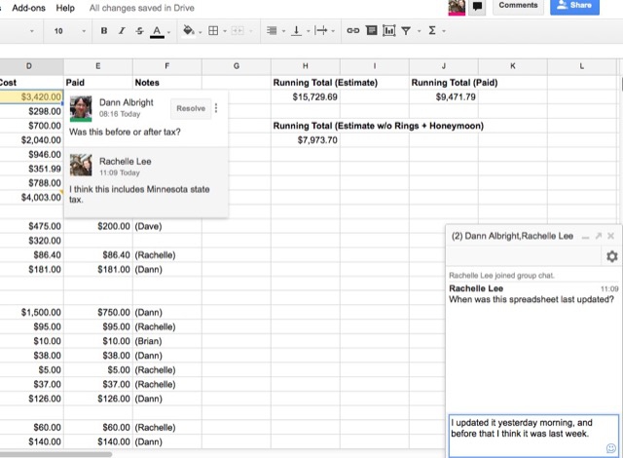Click Dann Albright's comment avatar
The width and height of the screenshot is (623, 458).
(81, 108)
